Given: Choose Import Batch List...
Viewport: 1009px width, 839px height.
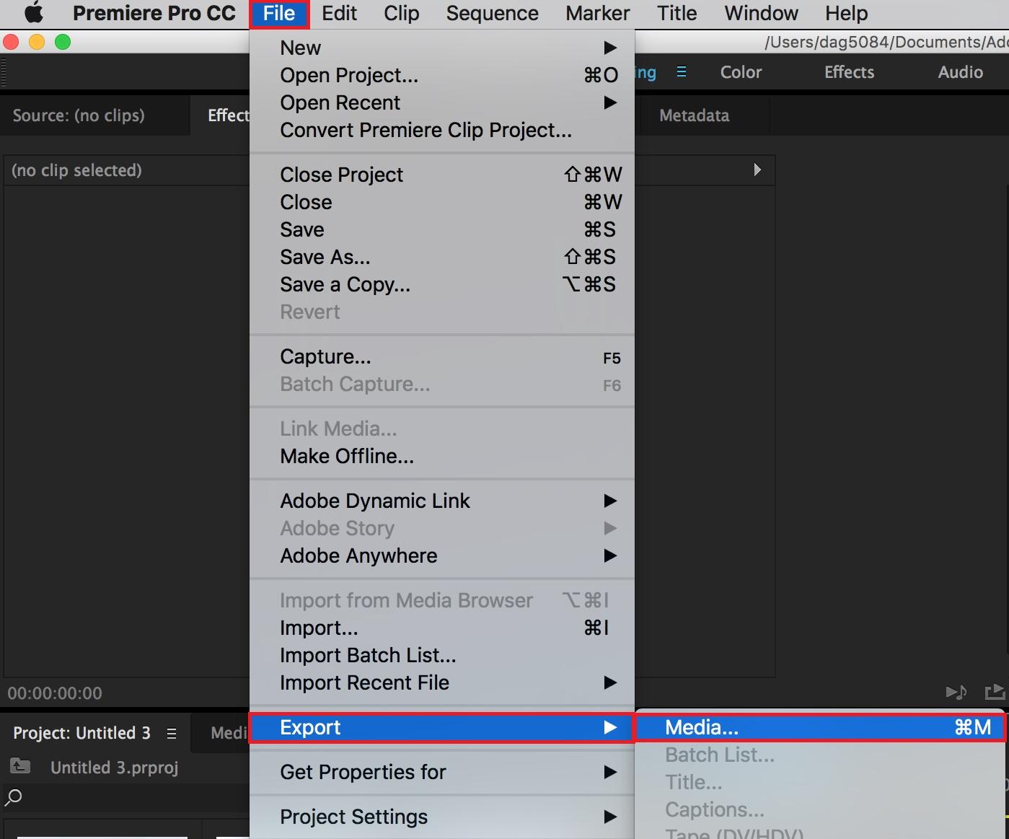Looking at the screenshot, I should coord(442,655).
